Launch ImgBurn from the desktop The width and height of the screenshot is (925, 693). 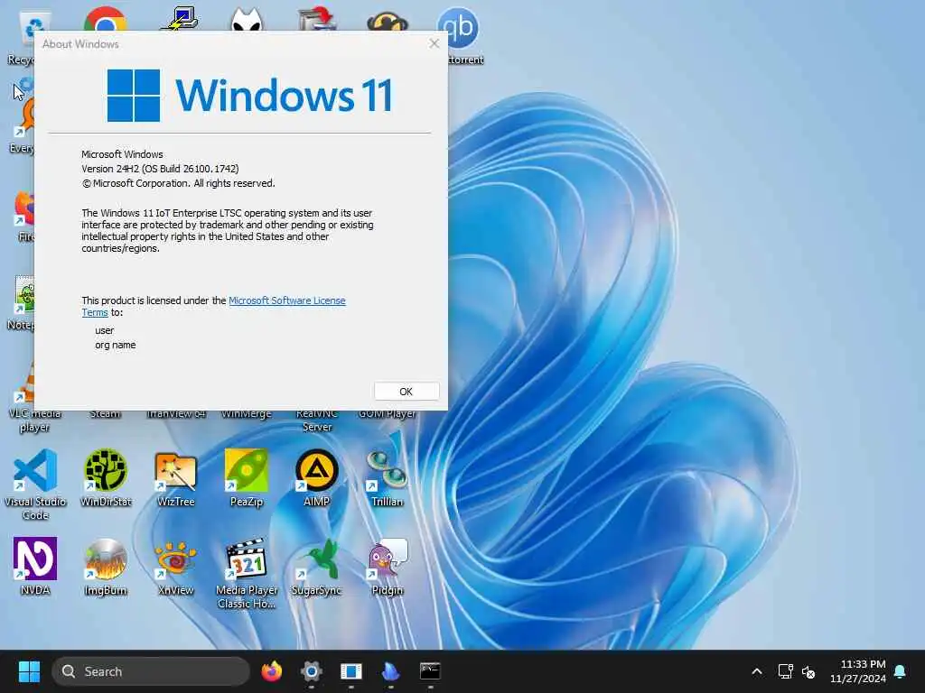point(106,567)
